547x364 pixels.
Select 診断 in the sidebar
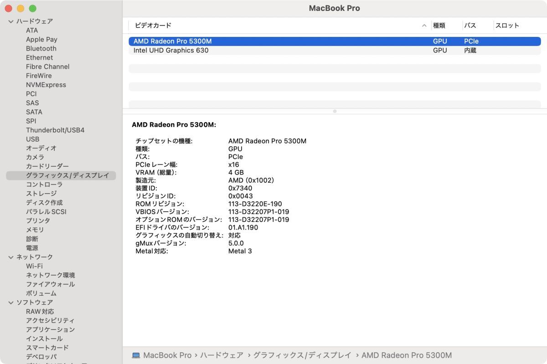[32, 239]
